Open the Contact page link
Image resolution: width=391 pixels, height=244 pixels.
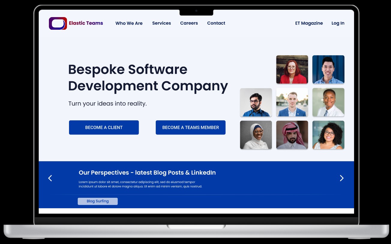[x=216, y=23]
